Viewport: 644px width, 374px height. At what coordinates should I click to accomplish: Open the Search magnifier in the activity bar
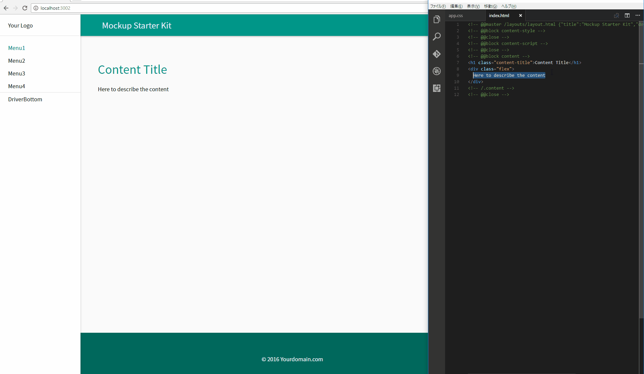[x=437, y=37]
